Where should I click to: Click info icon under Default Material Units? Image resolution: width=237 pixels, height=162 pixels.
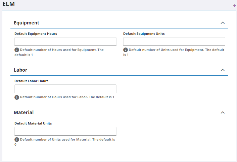pos(17,140)
